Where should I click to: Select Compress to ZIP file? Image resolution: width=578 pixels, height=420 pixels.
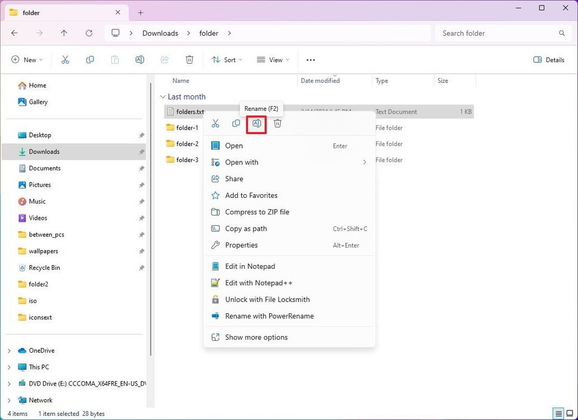[x=257, y=212]
